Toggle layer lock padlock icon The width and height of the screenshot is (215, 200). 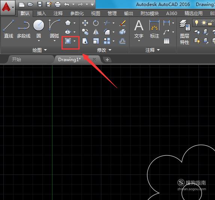point(211,23)
